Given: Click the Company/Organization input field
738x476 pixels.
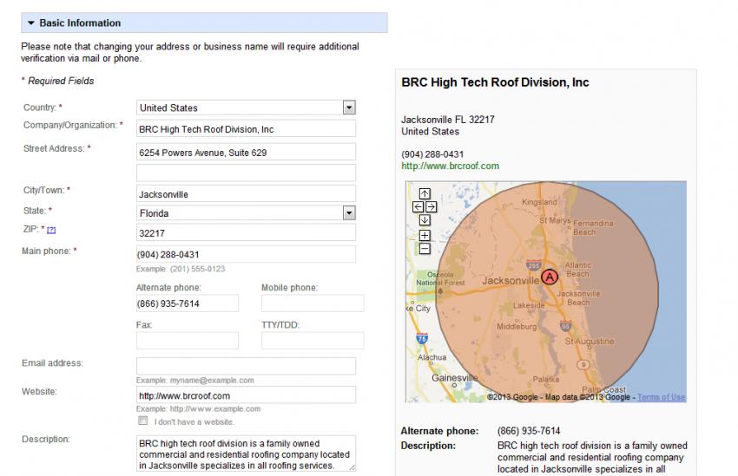Looking at the screenshot, I should point(246,128).
